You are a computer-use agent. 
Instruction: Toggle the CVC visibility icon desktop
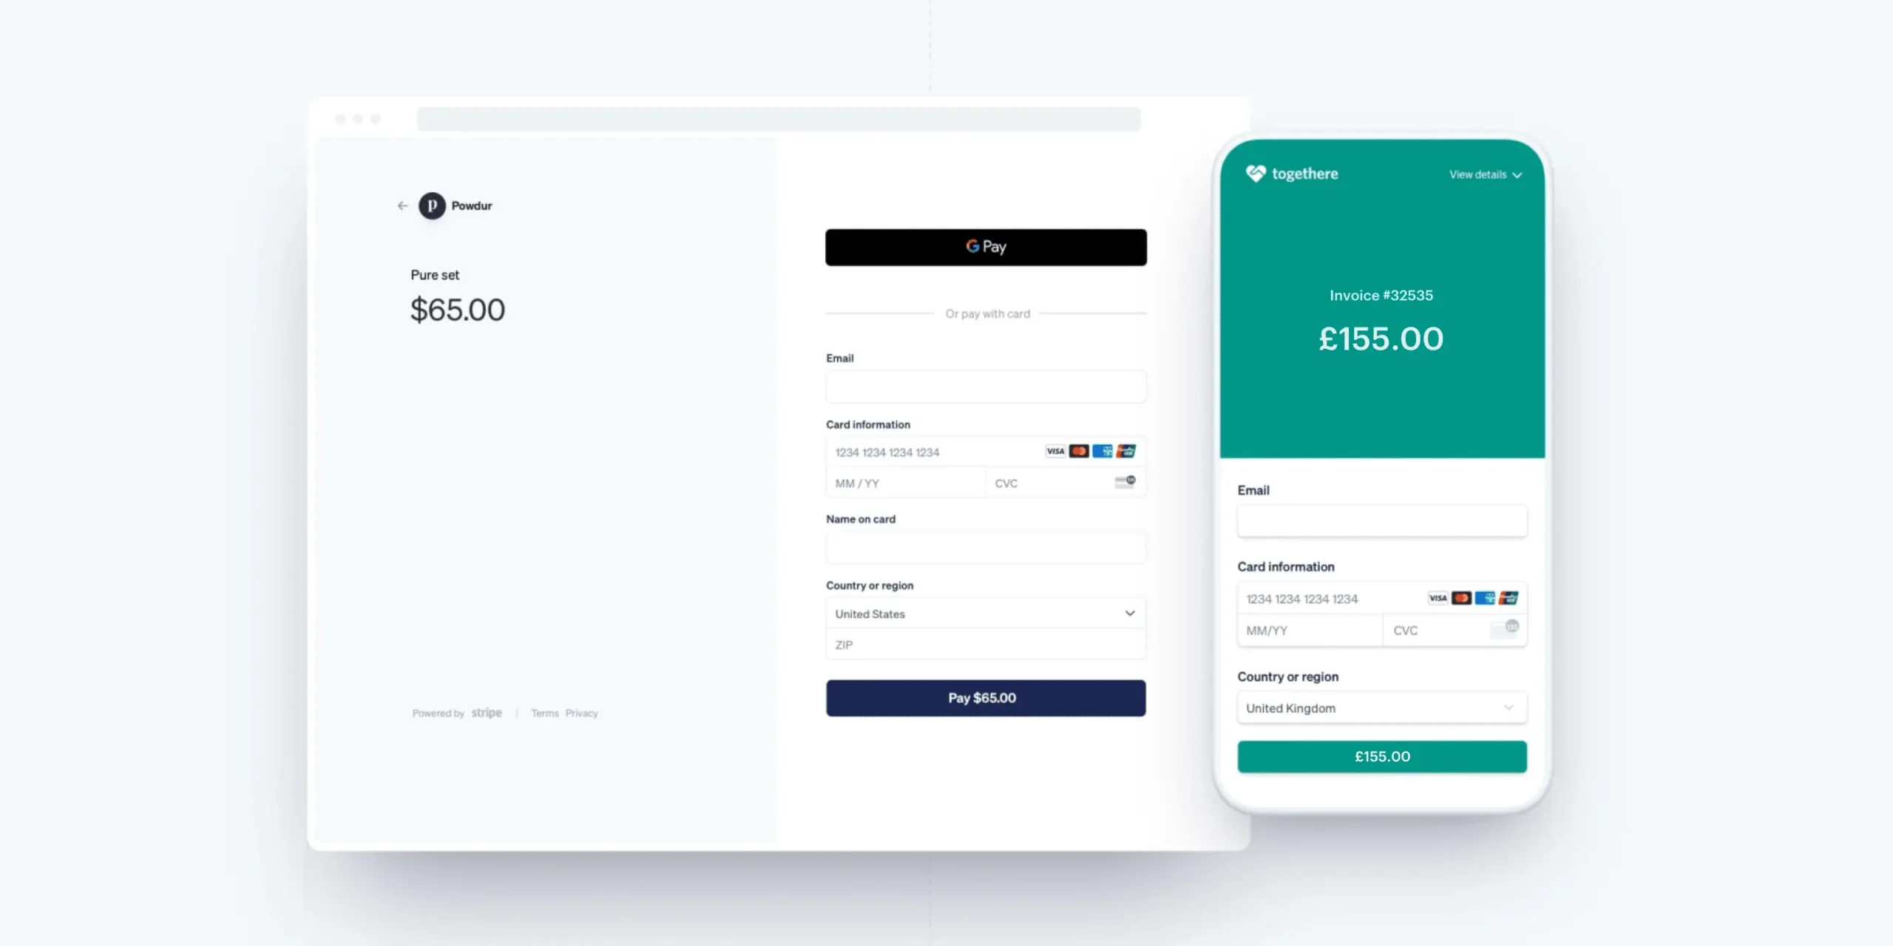pos(1125,481)
